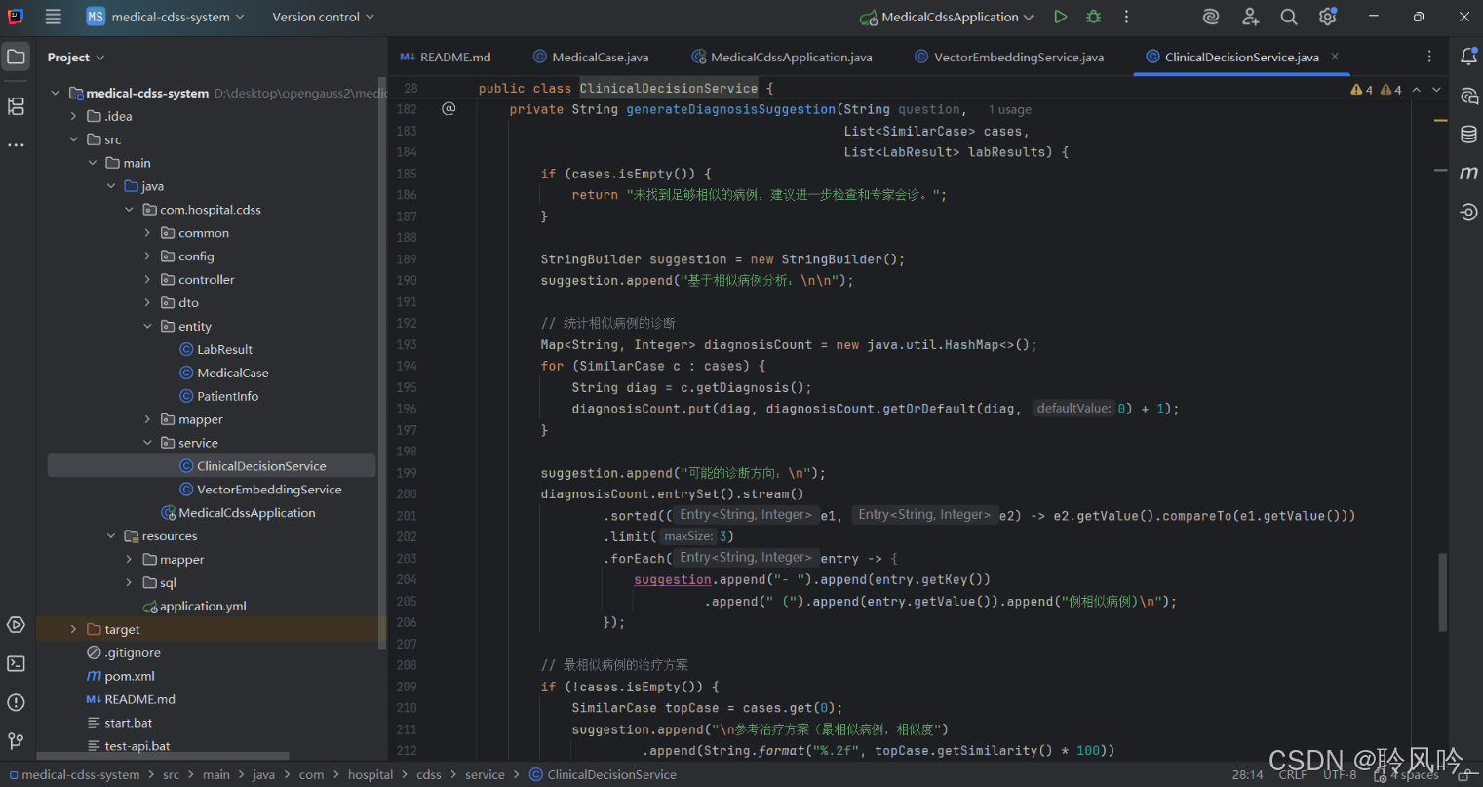
Task: Close the ClinicalDecisionService.java tab
Action: [x=1335, y=57]
